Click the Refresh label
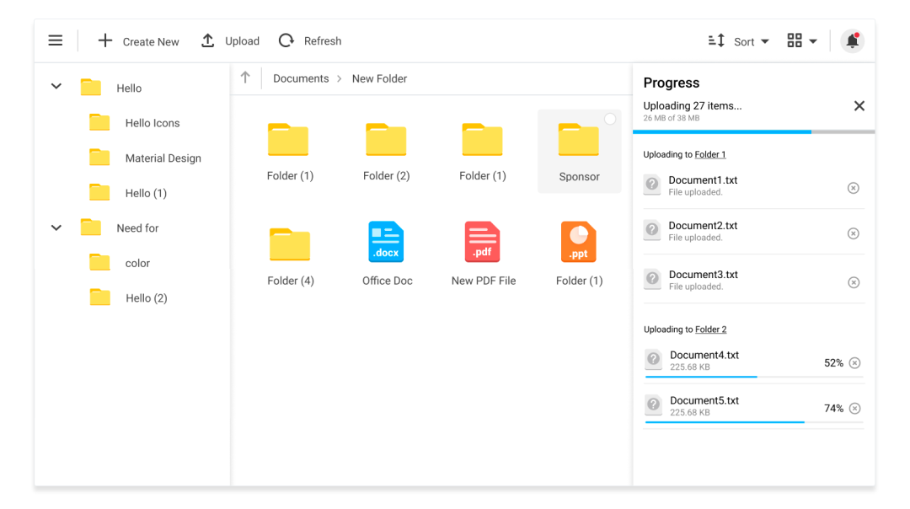910x509 pixels. [x=323, y=41]
